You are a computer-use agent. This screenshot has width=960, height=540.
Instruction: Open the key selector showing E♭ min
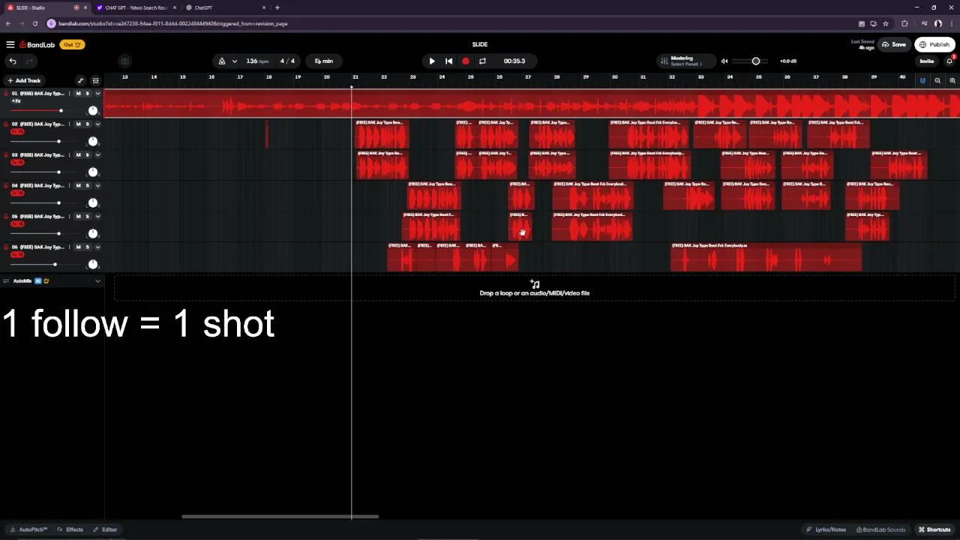[324, 61]
